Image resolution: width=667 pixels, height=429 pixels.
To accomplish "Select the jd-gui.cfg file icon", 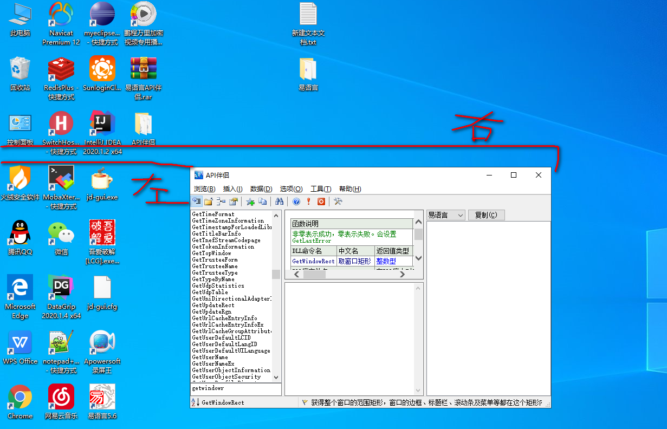I will [102, 293].
